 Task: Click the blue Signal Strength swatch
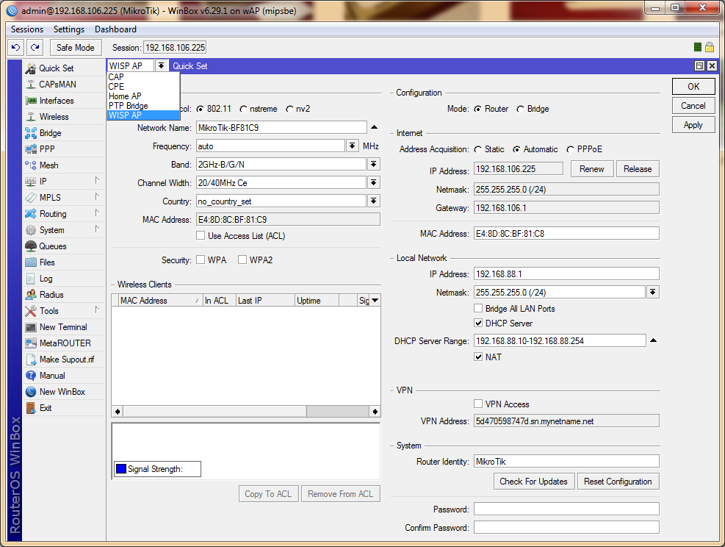coord(120,469)
